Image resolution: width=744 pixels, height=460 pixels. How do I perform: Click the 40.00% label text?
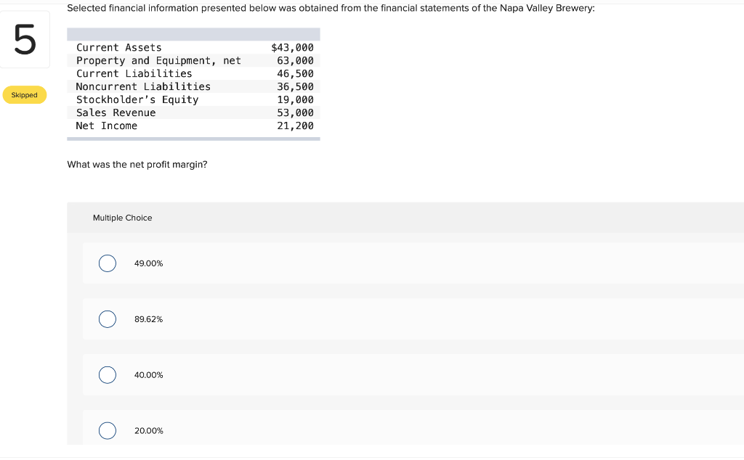tap(148, 375)
